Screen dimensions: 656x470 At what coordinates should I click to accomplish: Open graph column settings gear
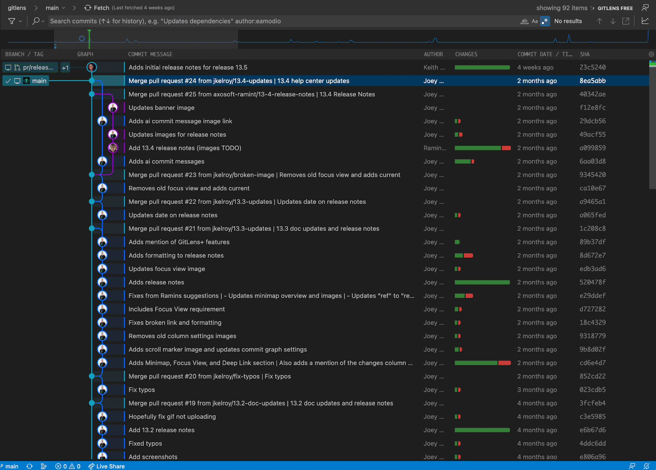click(651, 54)
